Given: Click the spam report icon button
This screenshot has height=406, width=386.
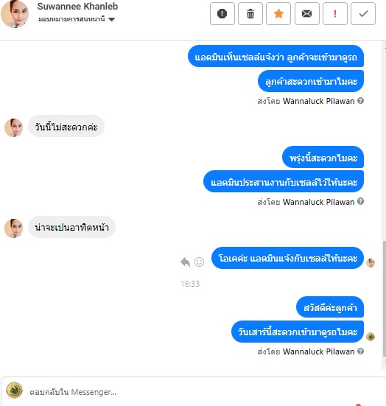Looking at the screenshot, I should tap(222, 14).
